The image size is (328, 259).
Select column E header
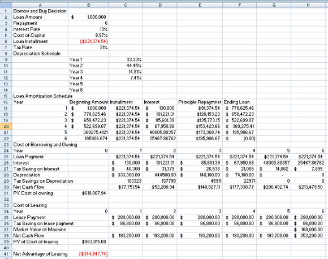coord(200,5)
